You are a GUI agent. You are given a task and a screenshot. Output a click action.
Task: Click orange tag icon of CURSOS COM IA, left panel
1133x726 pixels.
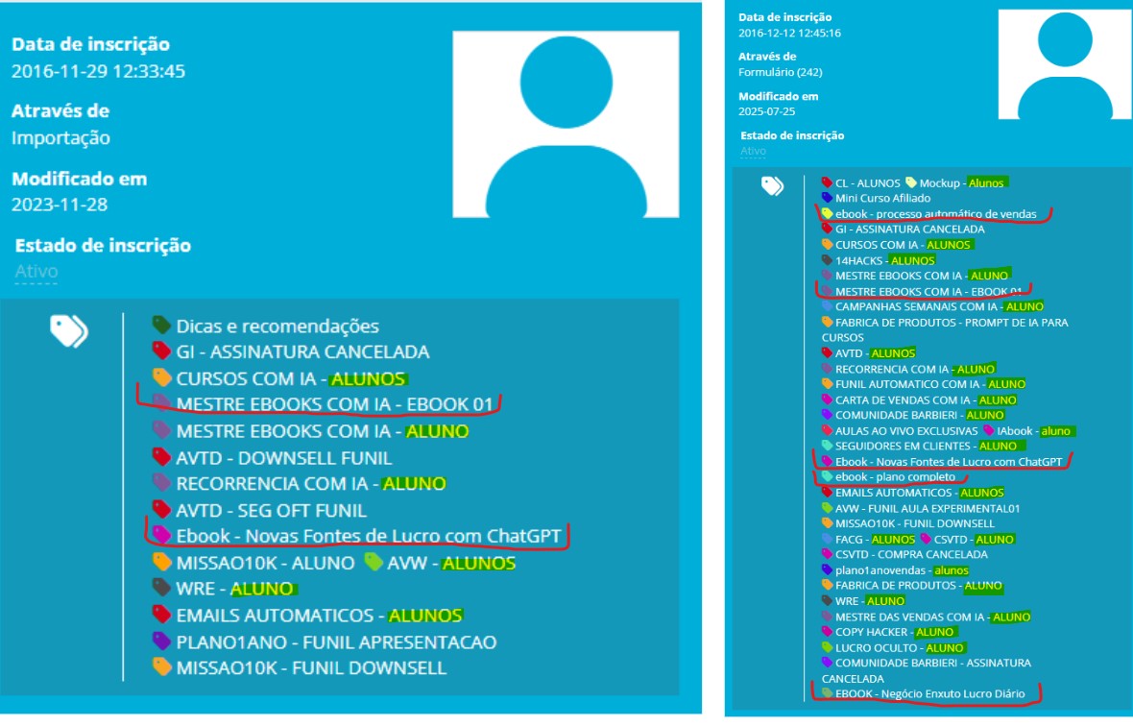(161, 377)
